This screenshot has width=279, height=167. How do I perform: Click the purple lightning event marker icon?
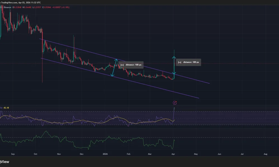175,103
